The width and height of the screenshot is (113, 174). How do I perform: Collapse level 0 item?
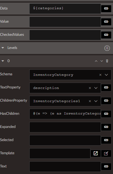coord(3,61)
